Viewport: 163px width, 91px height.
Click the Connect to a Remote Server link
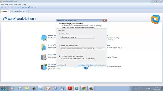coord(52,55)
